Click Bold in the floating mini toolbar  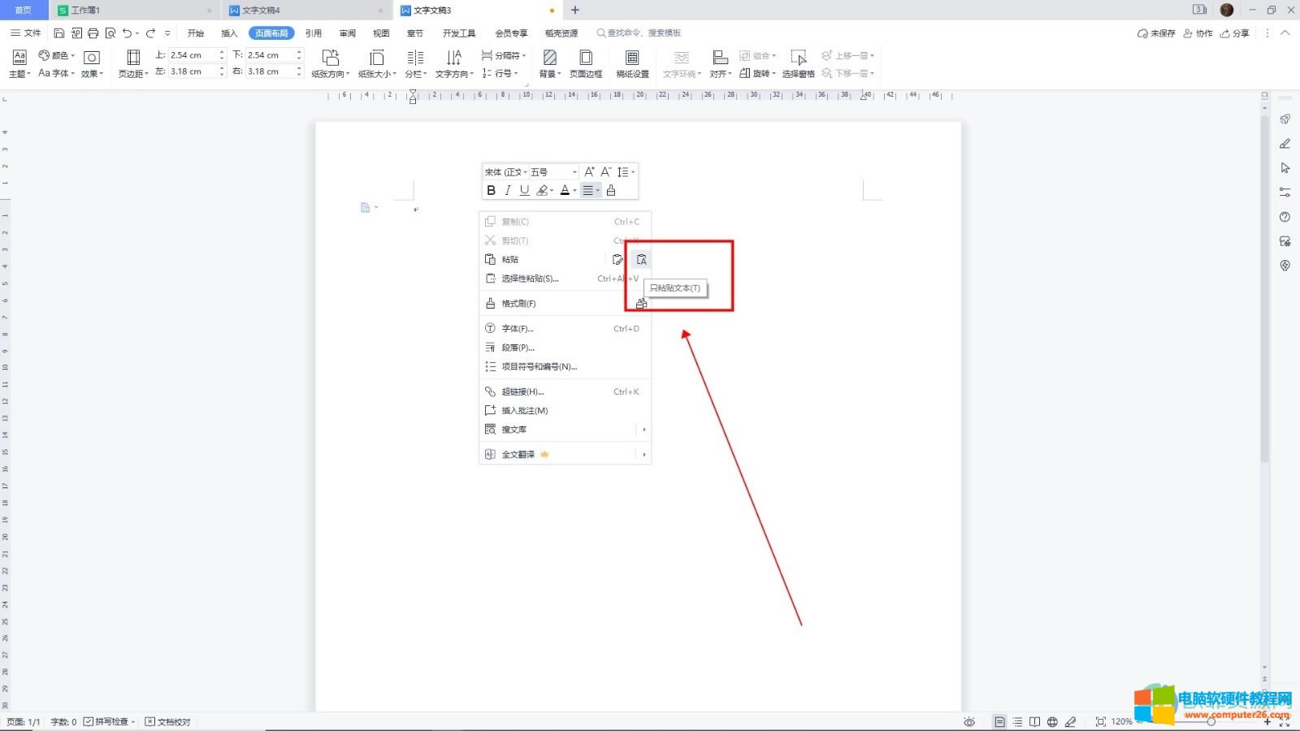(x=491, y=190)
